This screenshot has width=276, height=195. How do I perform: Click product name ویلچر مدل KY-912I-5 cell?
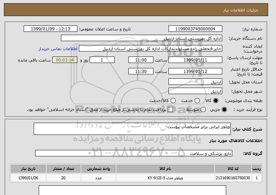165,178
